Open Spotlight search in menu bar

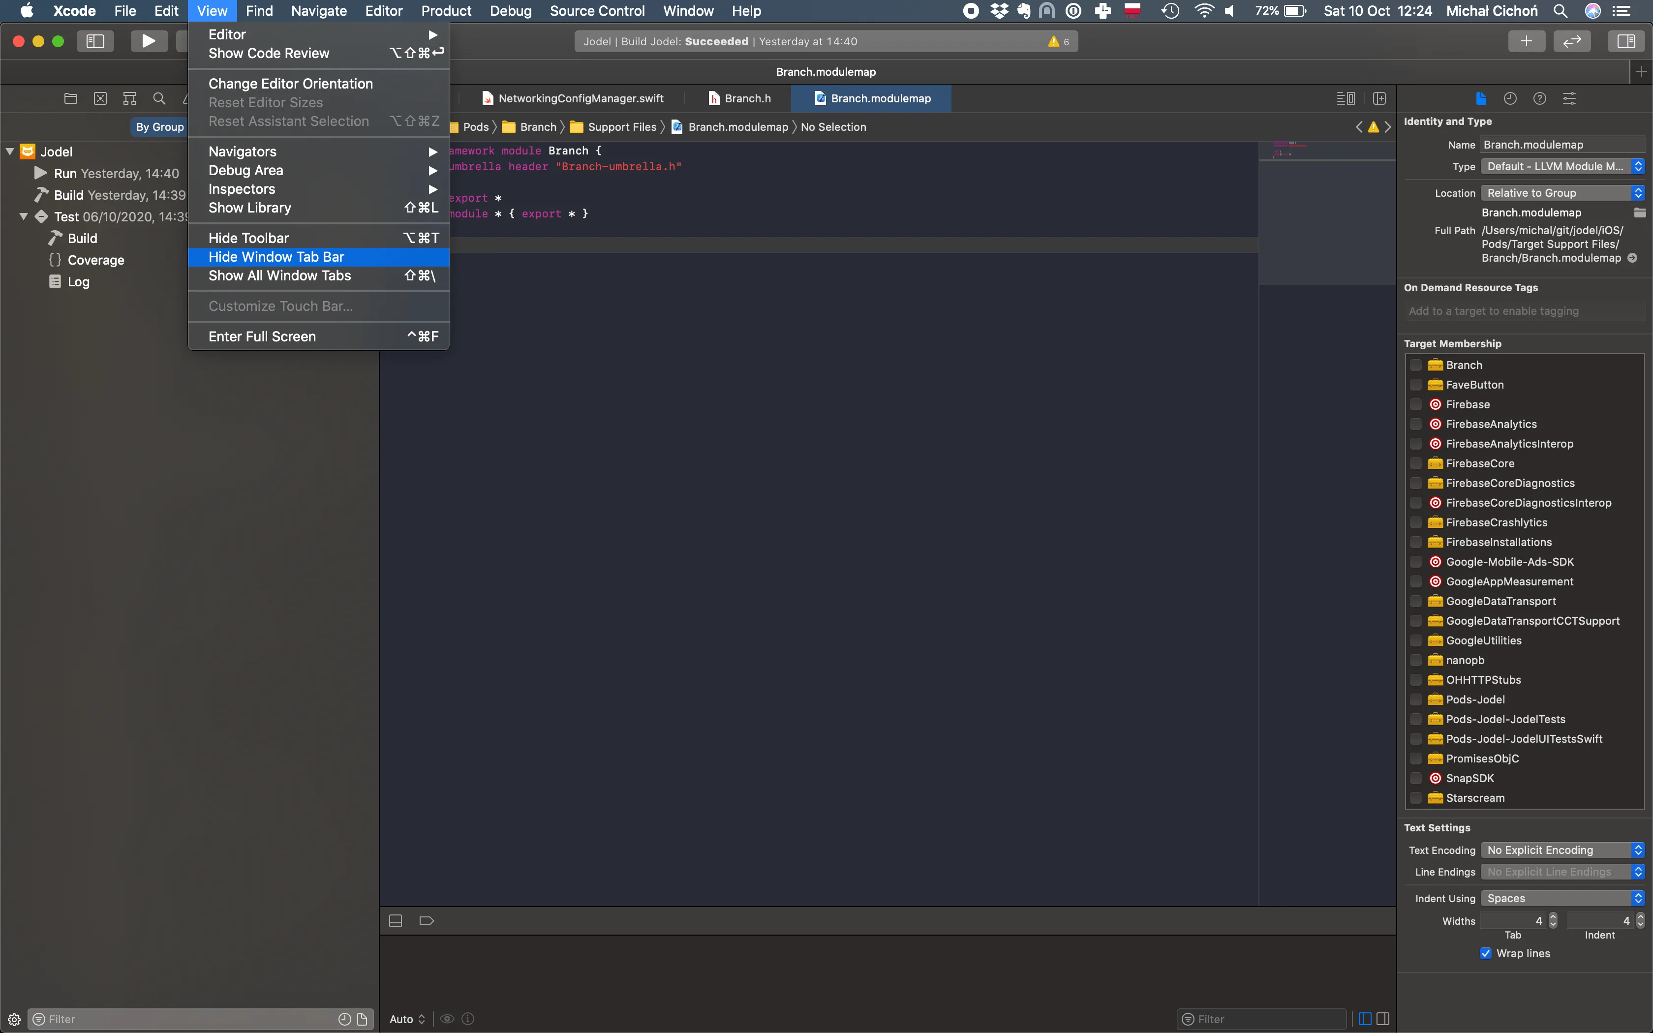coord(1561,11)
